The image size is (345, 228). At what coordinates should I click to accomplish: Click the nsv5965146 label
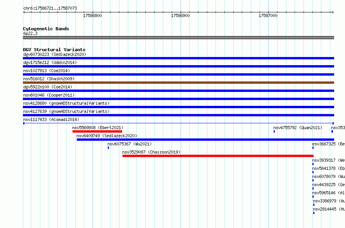pos(328,193)
